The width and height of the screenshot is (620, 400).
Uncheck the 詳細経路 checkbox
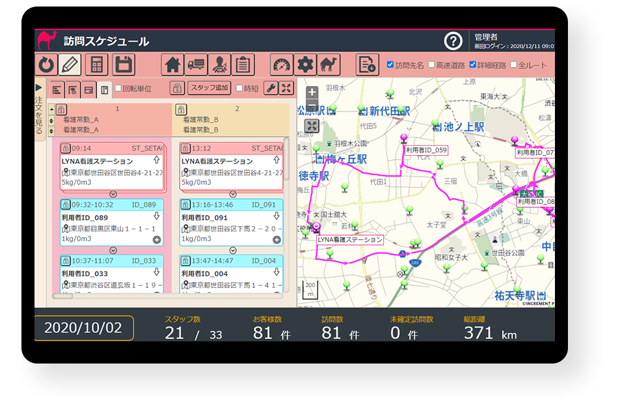(x=472, y=64)
